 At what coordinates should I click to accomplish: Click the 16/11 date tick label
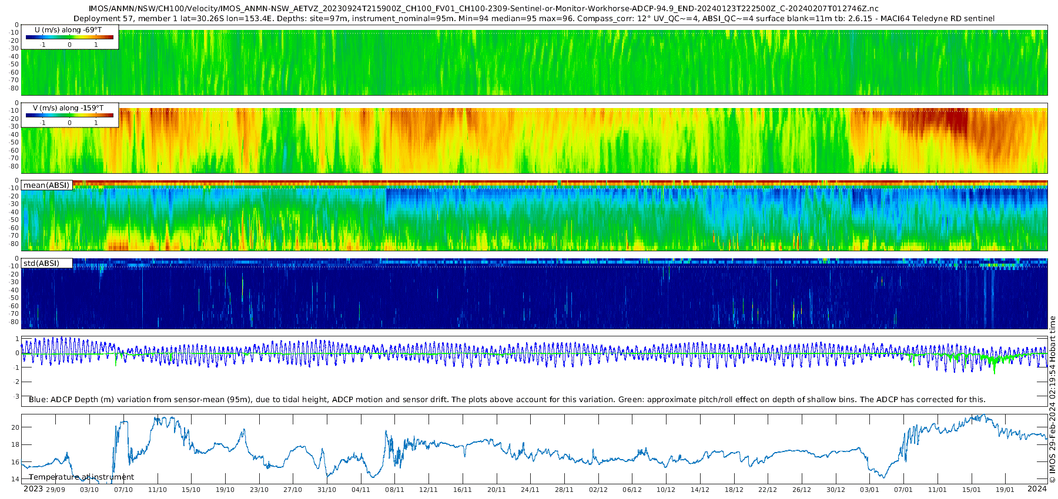click(463, 490)
